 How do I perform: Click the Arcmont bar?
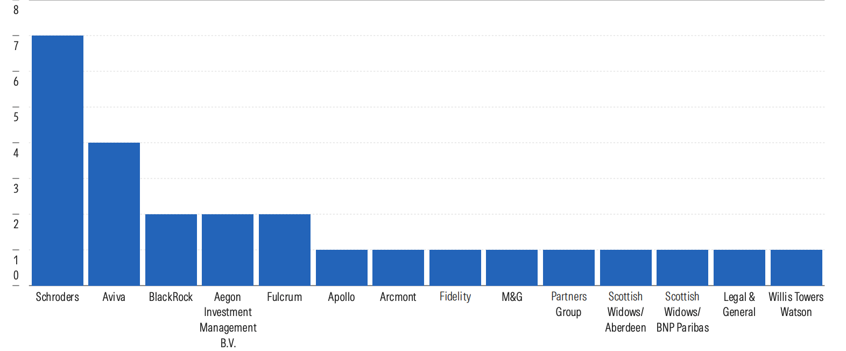pos(398,268)
